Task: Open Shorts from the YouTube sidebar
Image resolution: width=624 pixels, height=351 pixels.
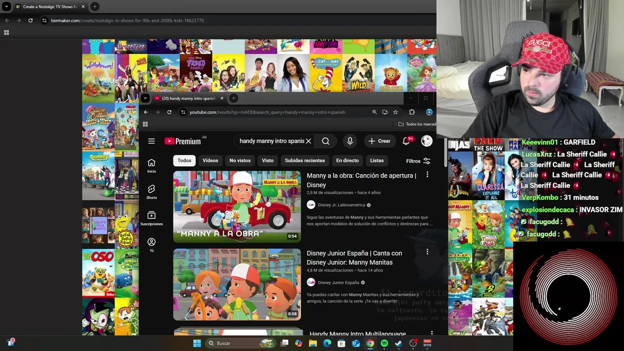Action: 152,192
